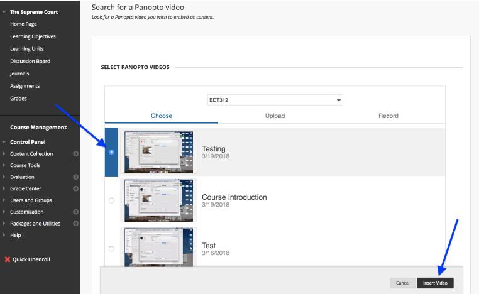Open the EDT312 folder dropdown
479x294 pixels.
click(275, 100)
